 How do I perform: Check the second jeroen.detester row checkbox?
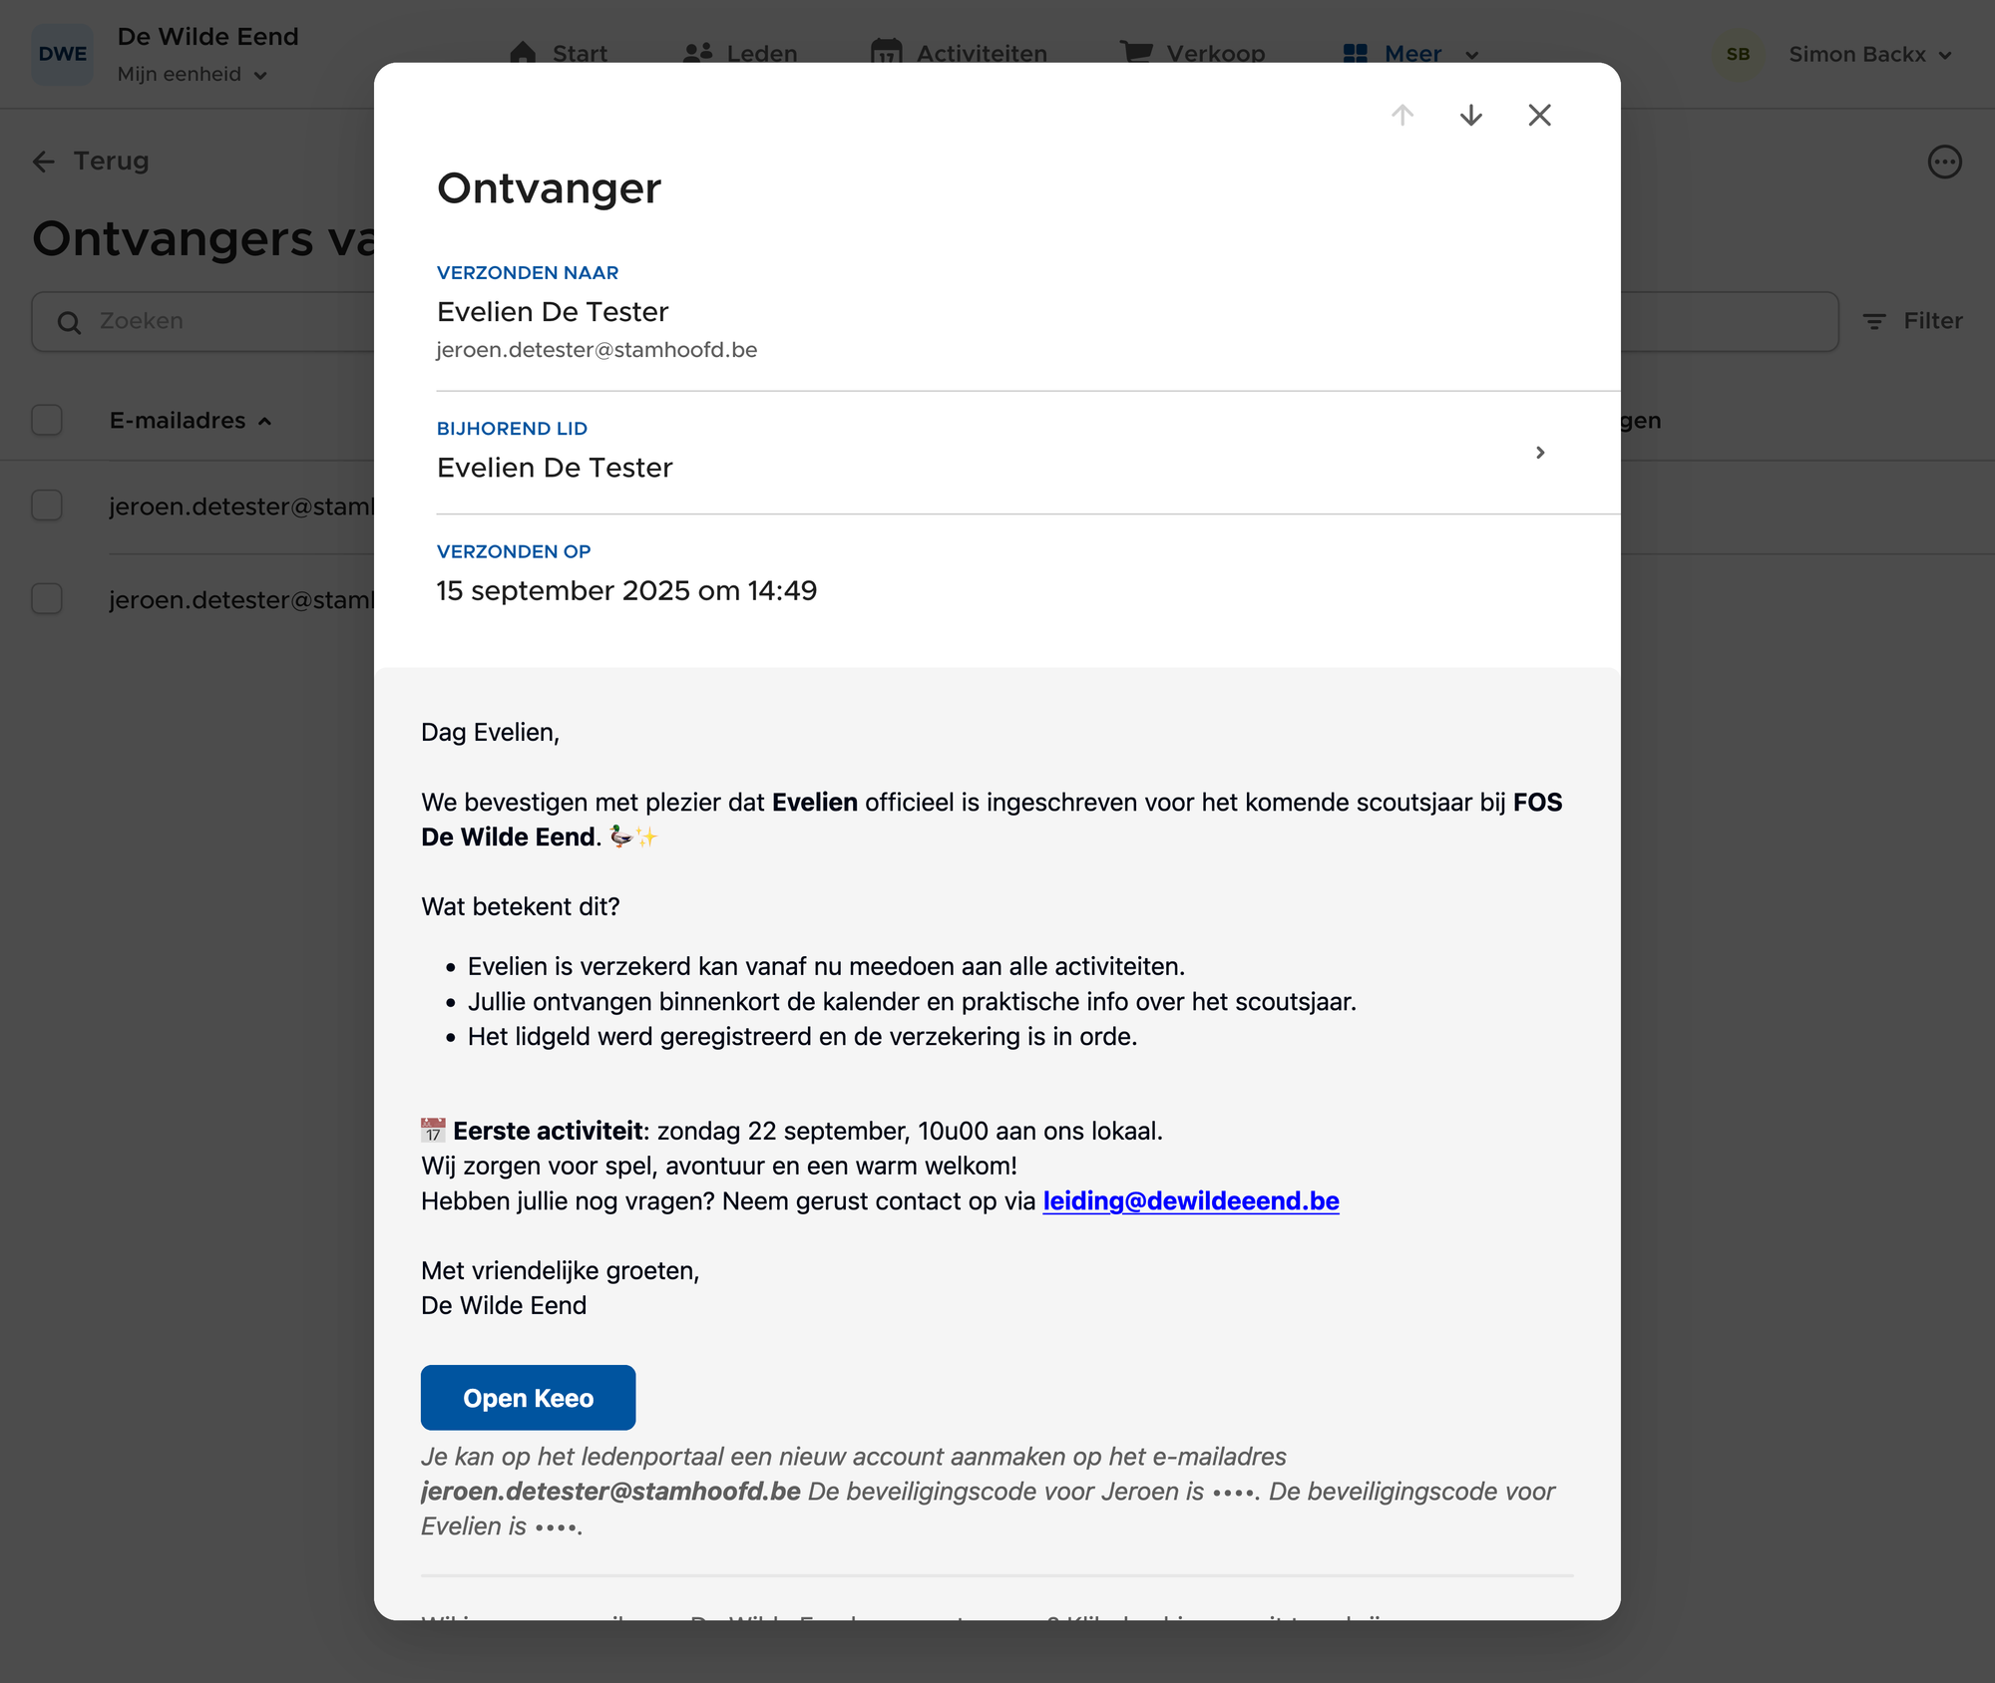click(x=47, y=599)
